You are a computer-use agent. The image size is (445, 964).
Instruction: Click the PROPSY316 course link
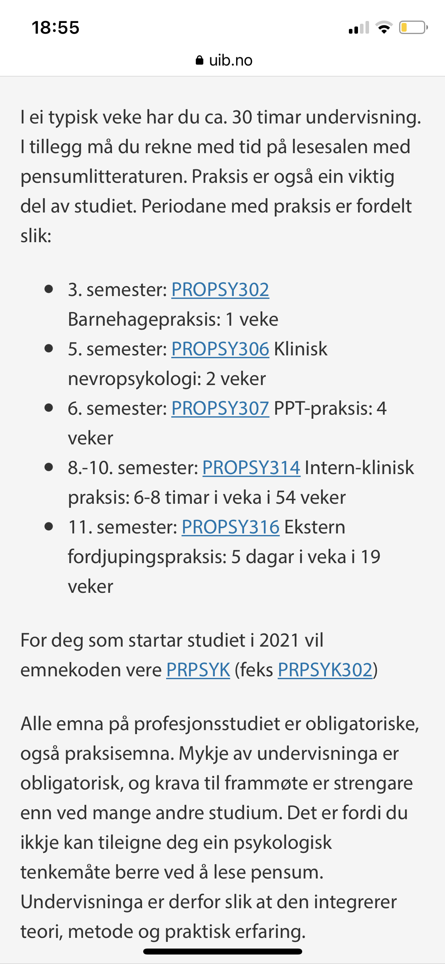pyautogui.click(x=230, y=527)
